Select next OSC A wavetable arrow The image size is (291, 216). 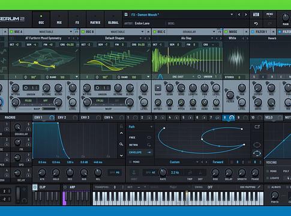click(78, 38)
